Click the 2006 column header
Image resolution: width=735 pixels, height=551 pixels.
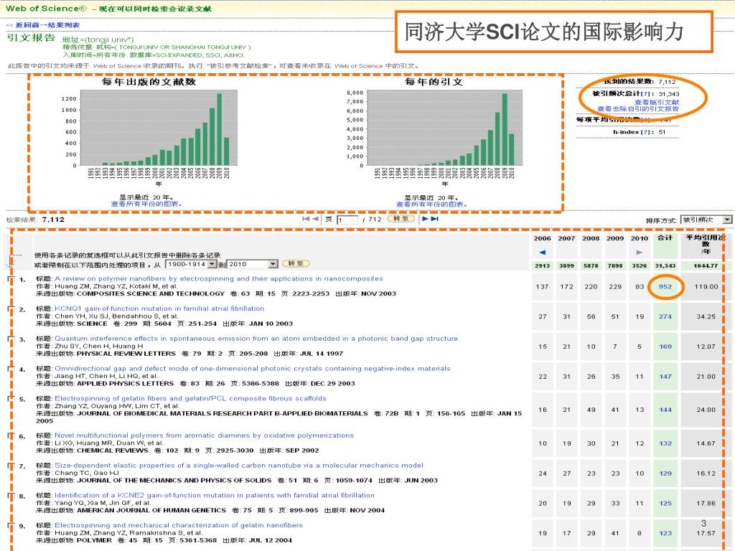click(543, 238)
